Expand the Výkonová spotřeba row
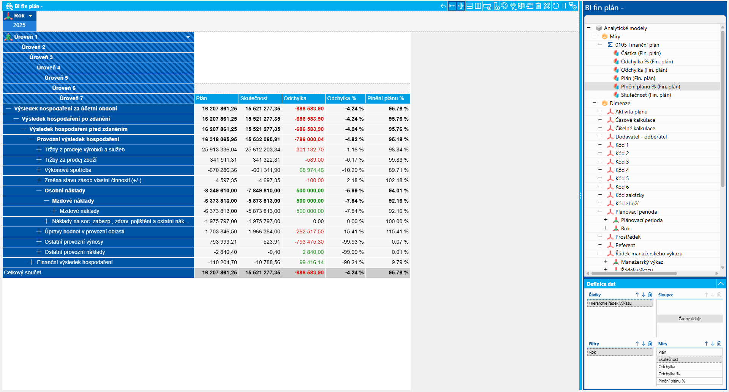The height and width of the screenshot is (392, 729). pyautogui.click(x=39, y=170)
